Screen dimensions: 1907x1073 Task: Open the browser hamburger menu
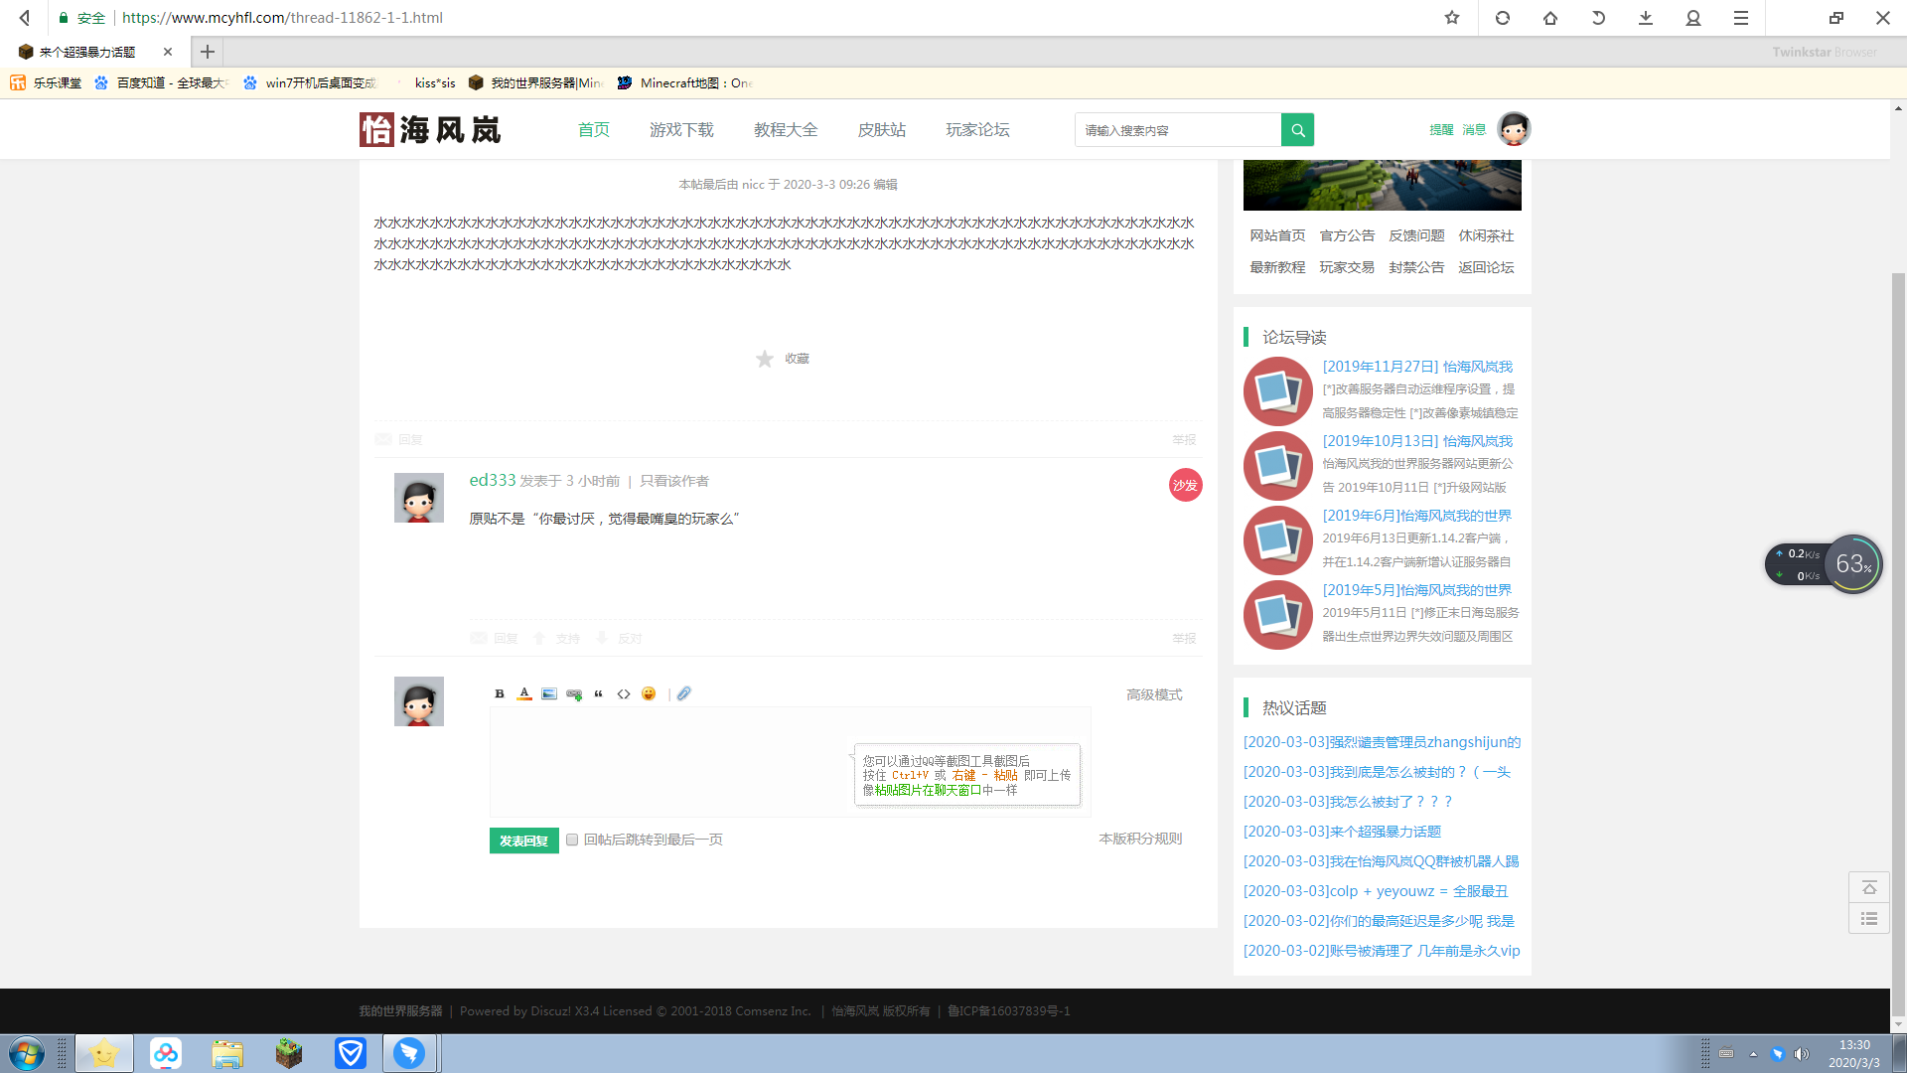click(x=1741, y=18)
